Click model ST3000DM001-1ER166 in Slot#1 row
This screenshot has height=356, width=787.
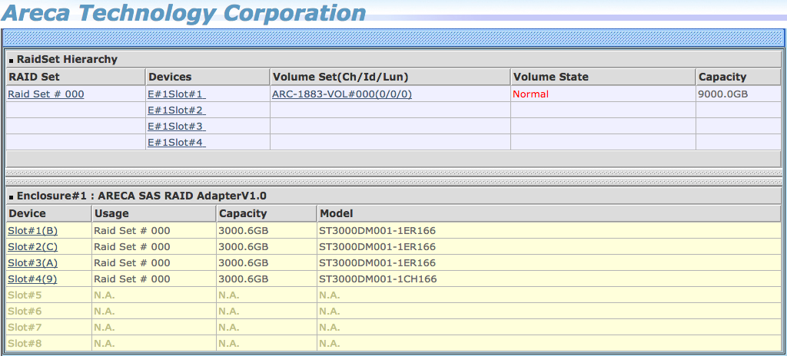377,231
